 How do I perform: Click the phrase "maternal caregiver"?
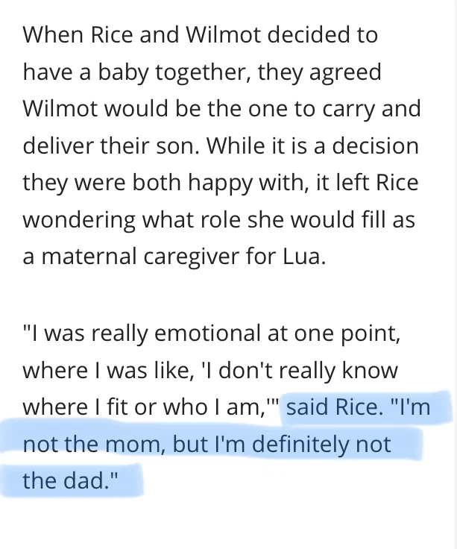[140, 256]
